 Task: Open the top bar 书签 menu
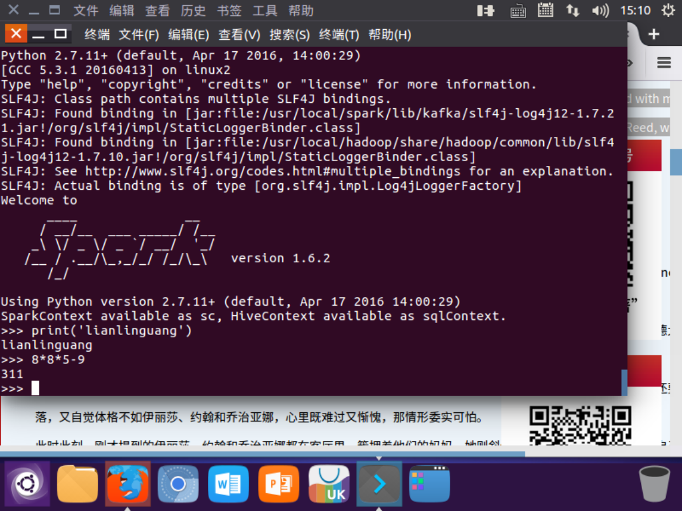(229, 10)
